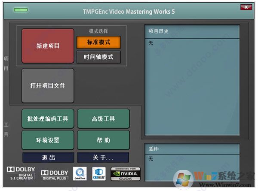258x191 pixels.
Task: Click the red 新建项目 button
Action: pos(48,46)
